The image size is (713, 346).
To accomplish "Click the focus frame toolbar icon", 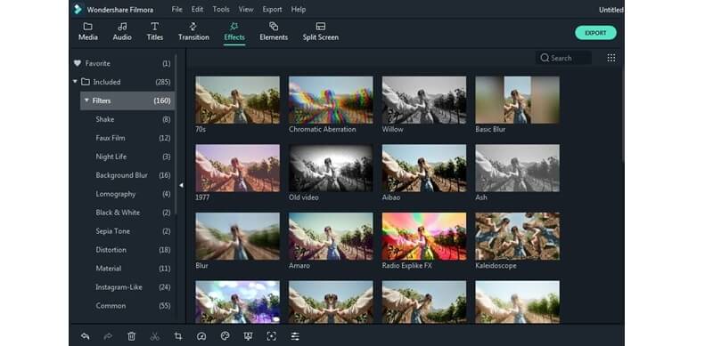I will 272,336.
